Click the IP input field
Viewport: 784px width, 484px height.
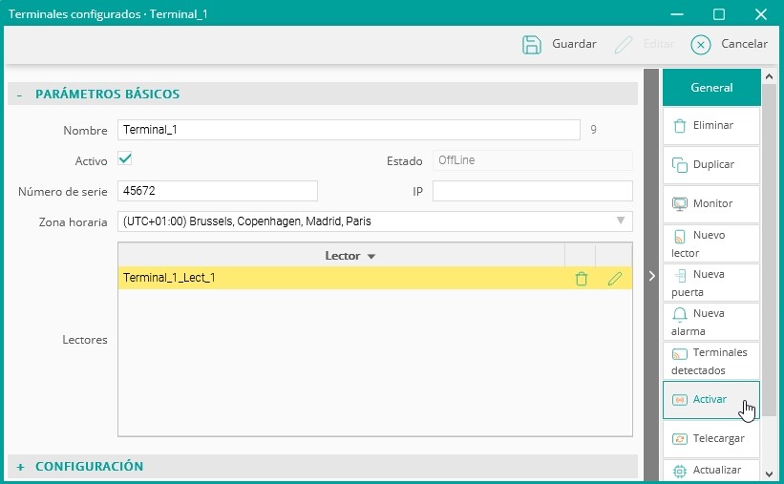(533, 191)
